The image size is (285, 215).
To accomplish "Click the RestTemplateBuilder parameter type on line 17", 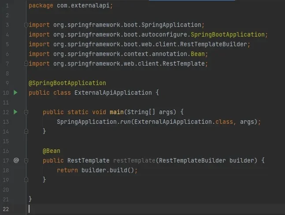I will [192, 160].
